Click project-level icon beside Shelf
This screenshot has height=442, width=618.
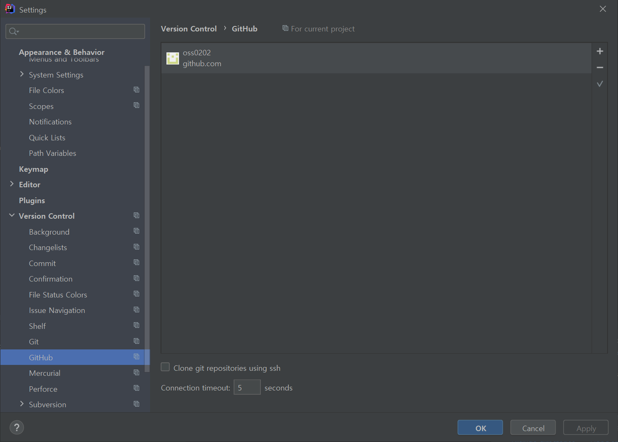pyautogui.click(x=136, y=325)
